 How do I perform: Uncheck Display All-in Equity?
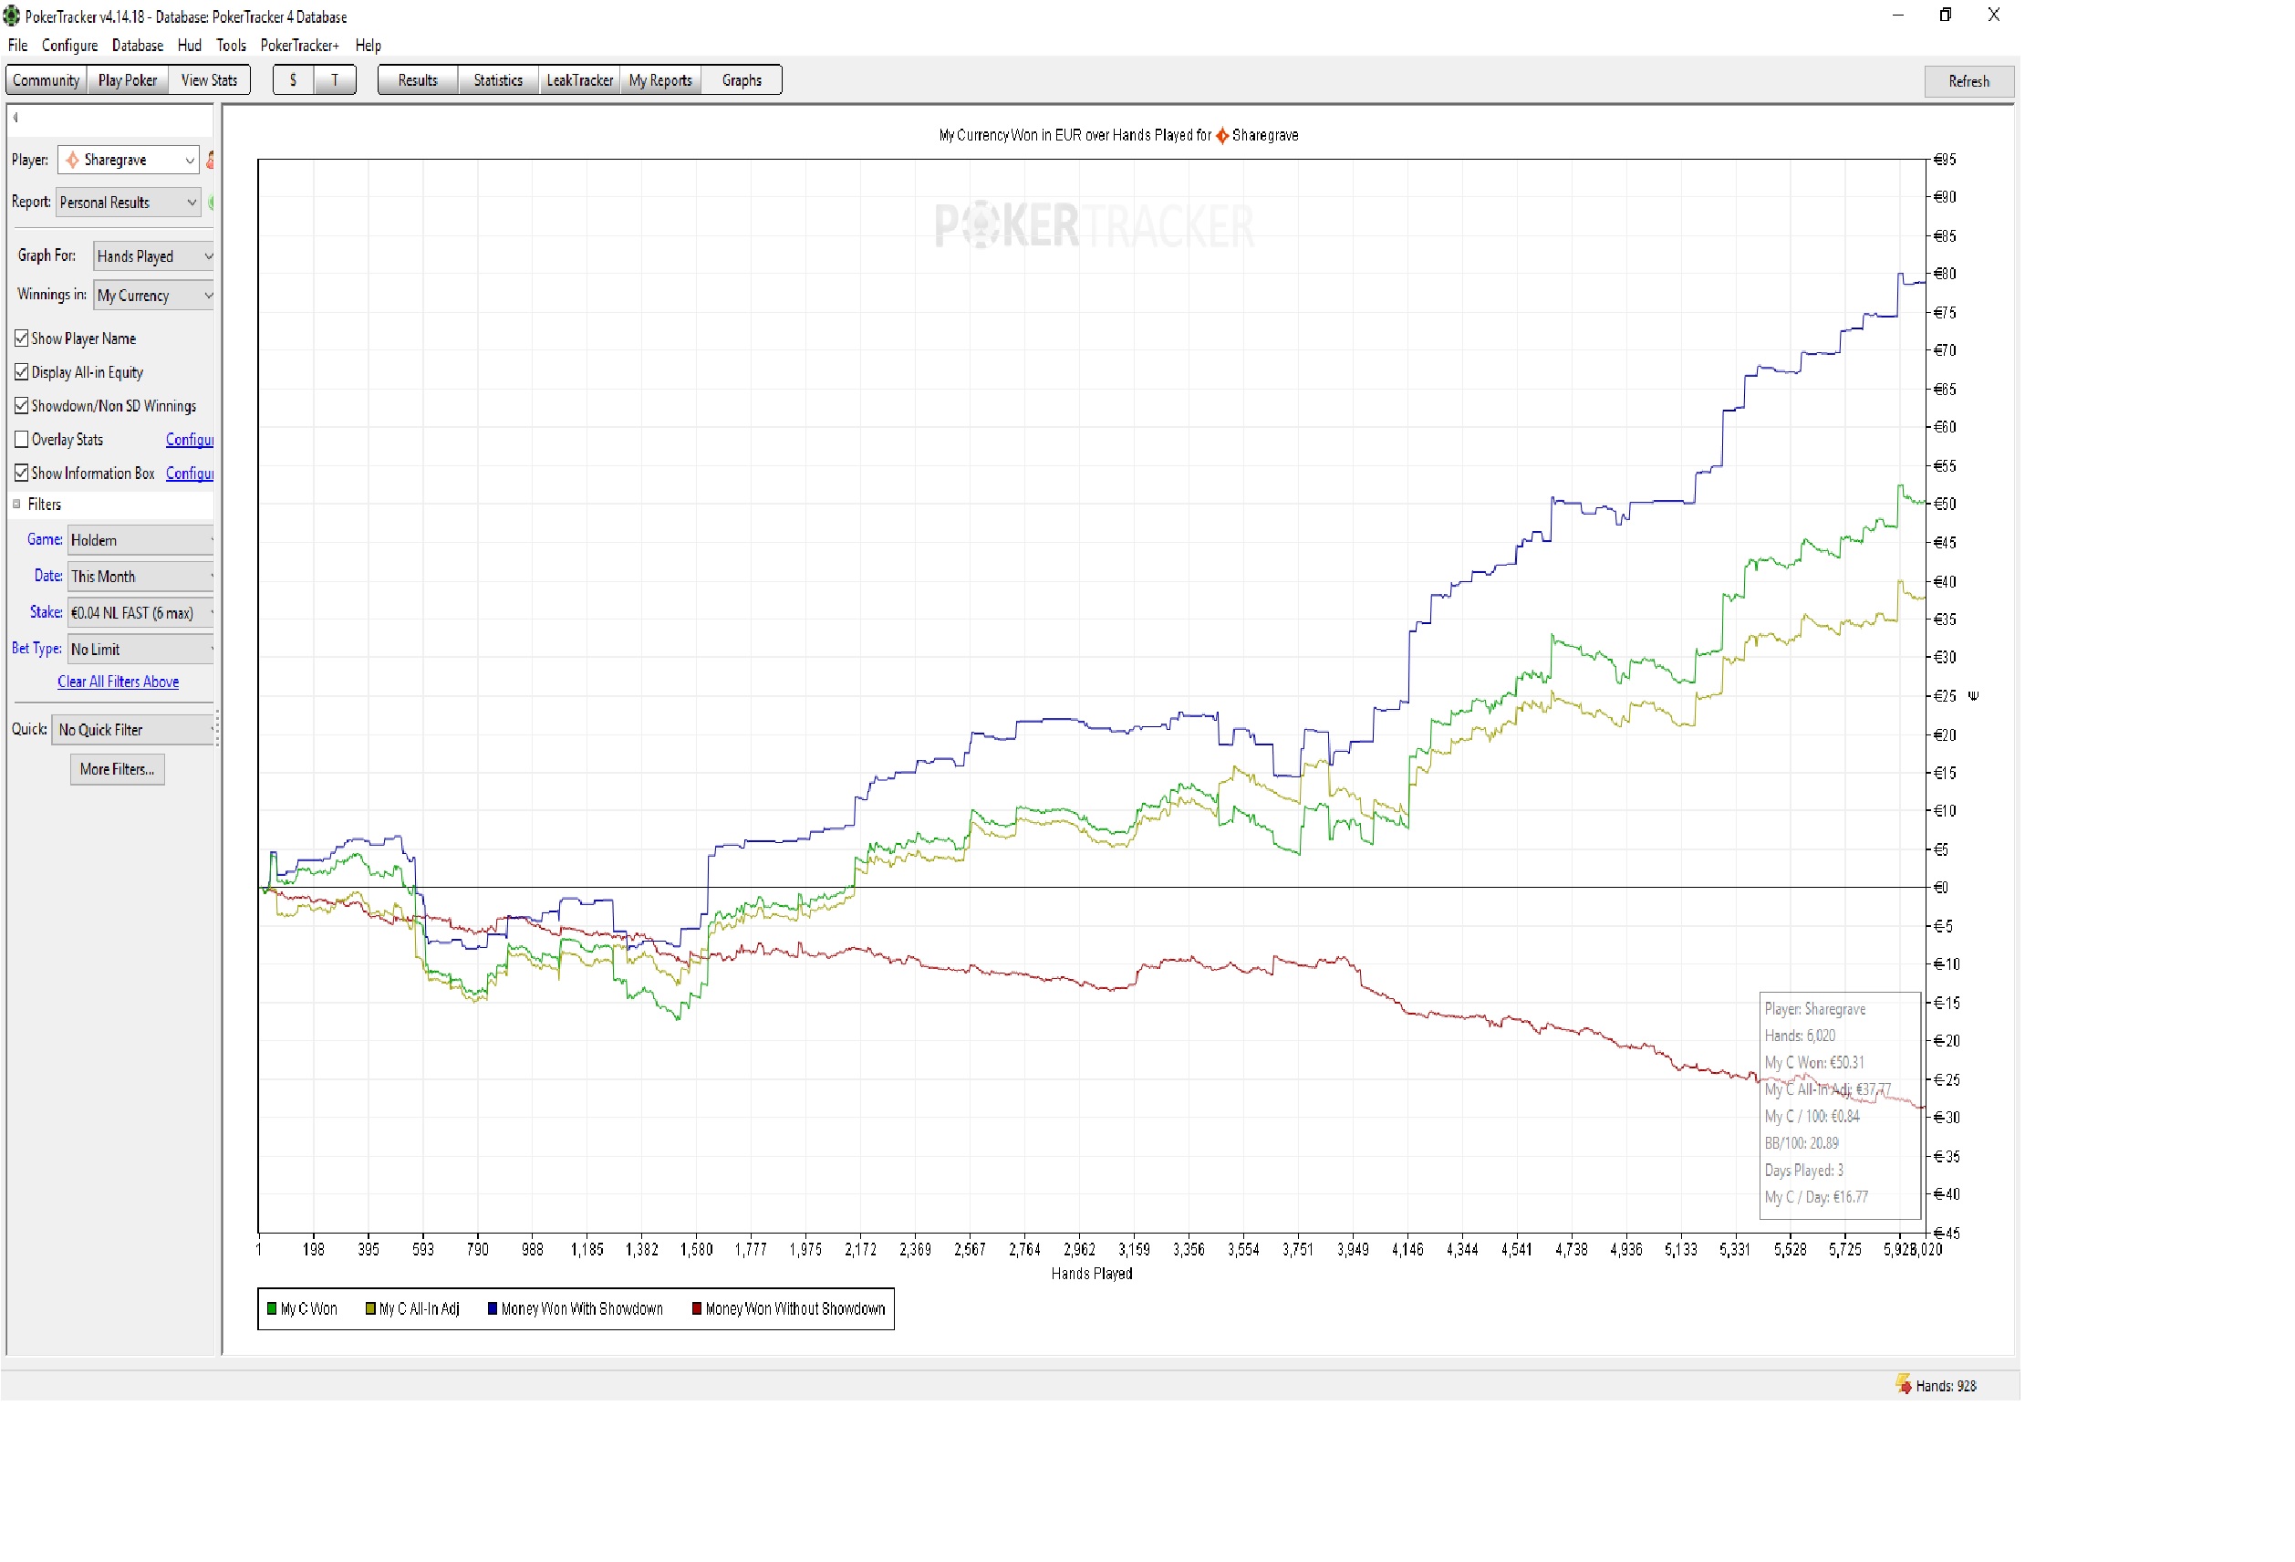coord(22,372)
